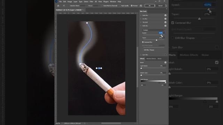Open the Help menu
This screenshot has width=223, height=125.
pos(119,1)
